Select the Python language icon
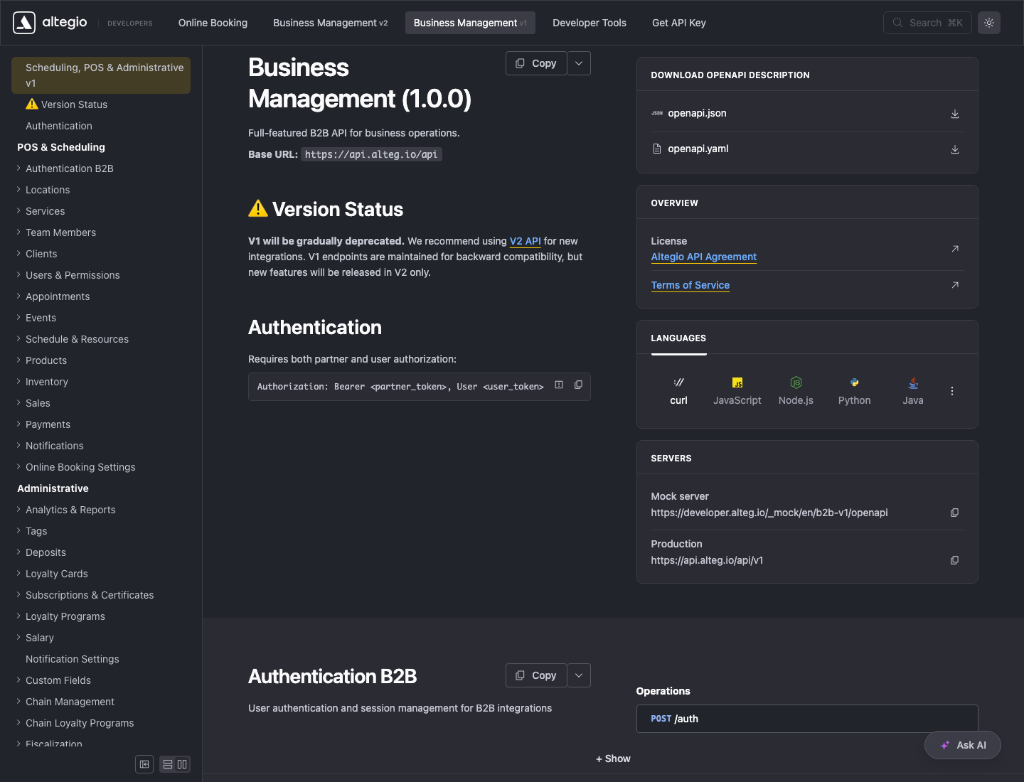This screenshot has width=1024, height=782. (855, 382)
